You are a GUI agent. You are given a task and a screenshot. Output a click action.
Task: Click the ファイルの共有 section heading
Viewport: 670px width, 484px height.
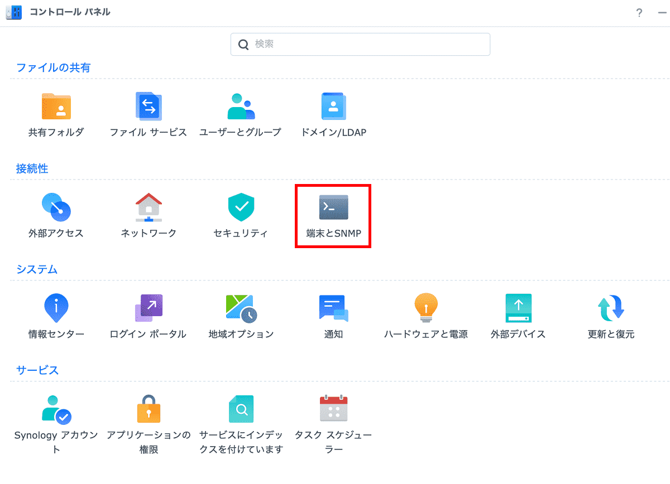click(54, 68)
